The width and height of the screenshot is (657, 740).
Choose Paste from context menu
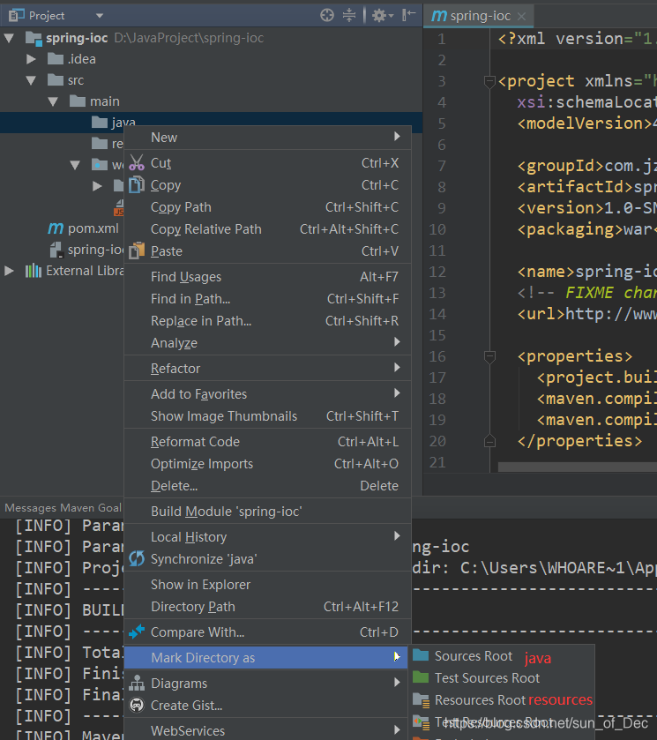pos(267,251)
